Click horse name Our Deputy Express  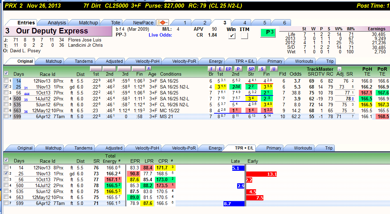coord(52,31)
